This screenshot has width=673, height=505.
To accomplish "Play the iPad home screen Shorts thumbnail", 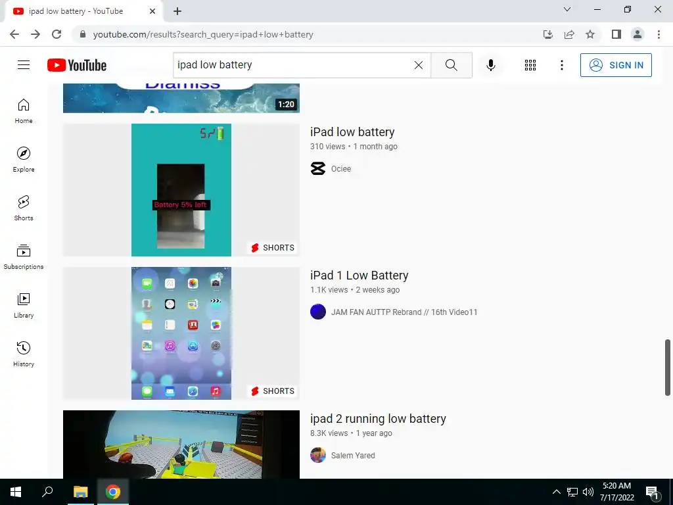I will point(181,333).
